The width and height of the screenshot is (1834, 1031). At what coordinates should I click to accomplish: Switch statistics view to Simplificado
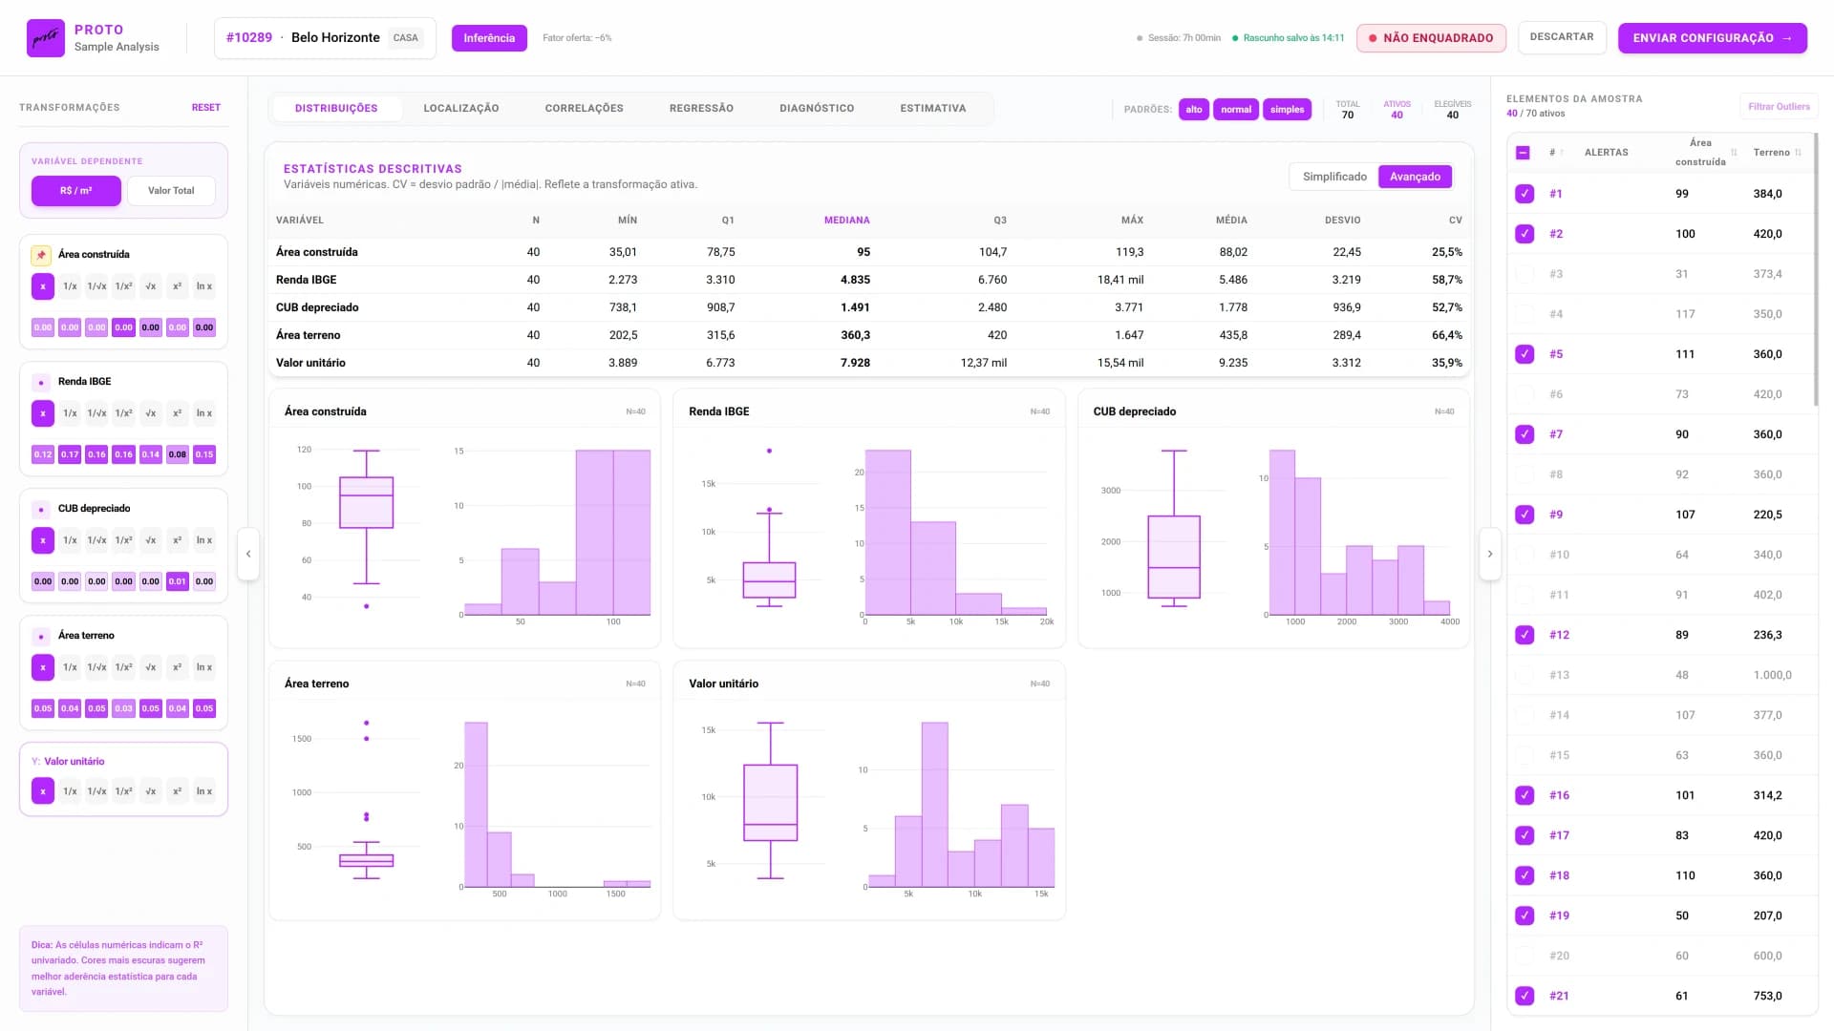click(x=1334, y=177)
